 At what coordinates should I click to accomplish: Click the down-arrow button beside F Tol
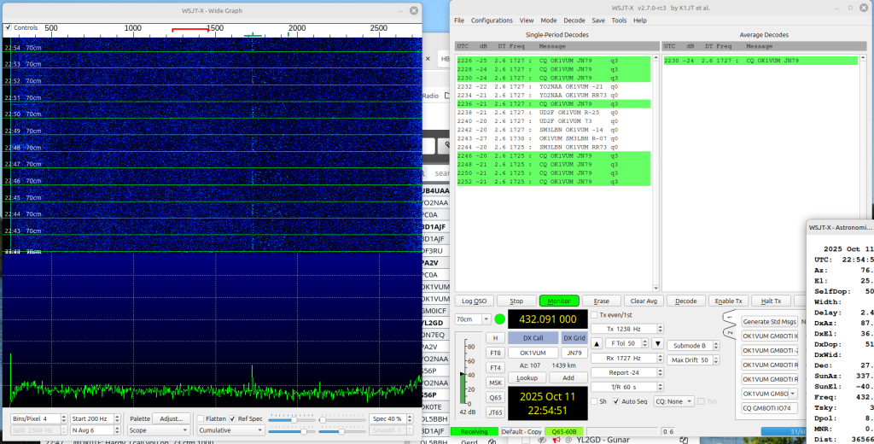[658, 343]
